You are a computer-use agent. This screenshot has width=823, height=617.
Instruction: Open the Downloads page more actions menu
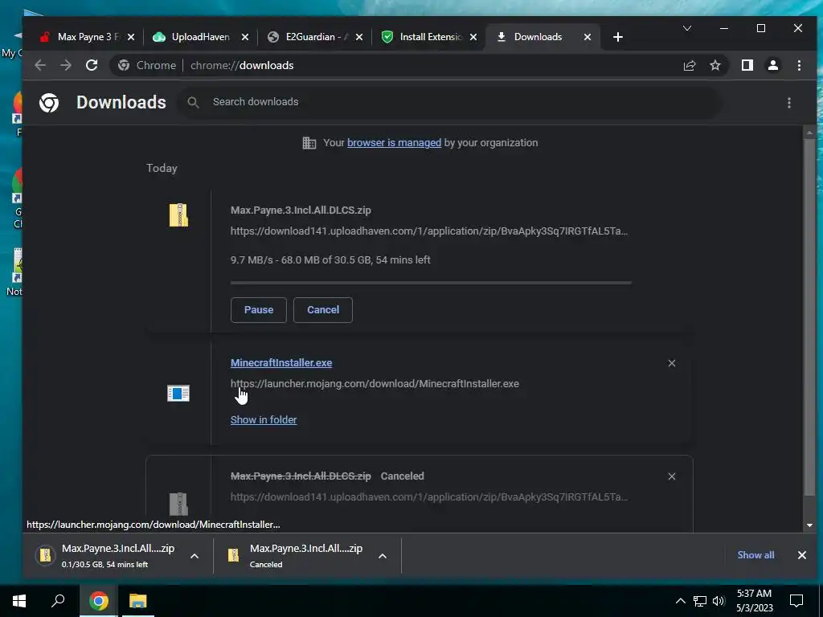(789, 102)
